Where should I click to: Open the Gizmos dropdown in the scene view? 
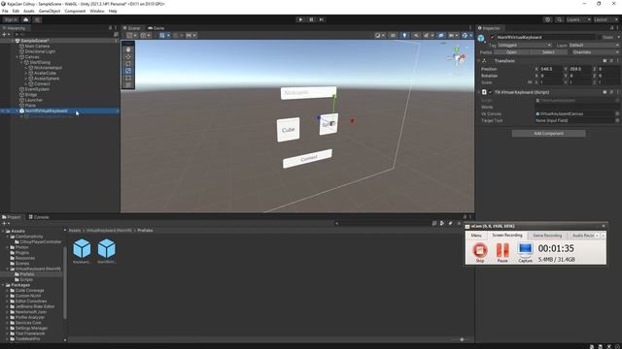466,35
